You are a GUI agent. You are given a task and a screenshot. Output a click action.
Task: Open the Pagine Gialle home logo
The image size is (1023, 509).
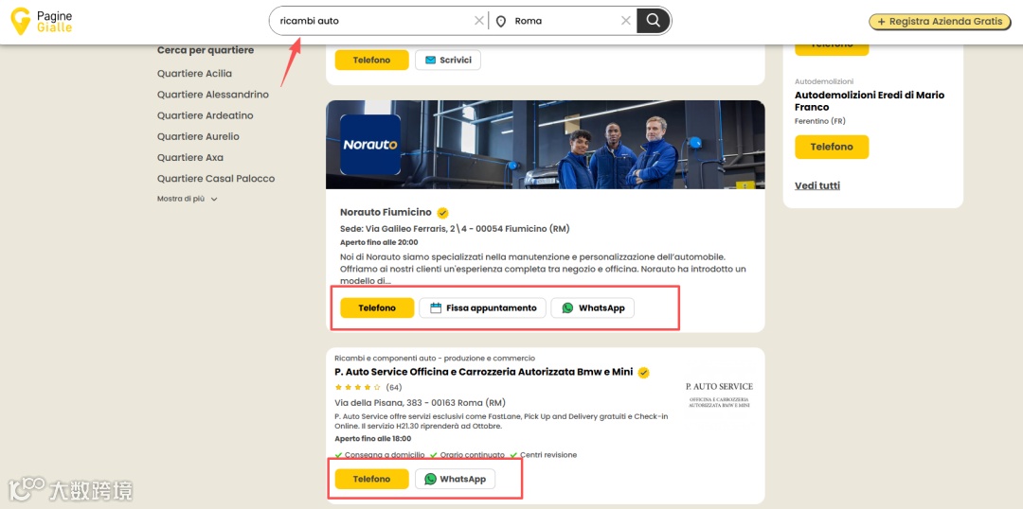pyautogui.click(x=42, y=21)
